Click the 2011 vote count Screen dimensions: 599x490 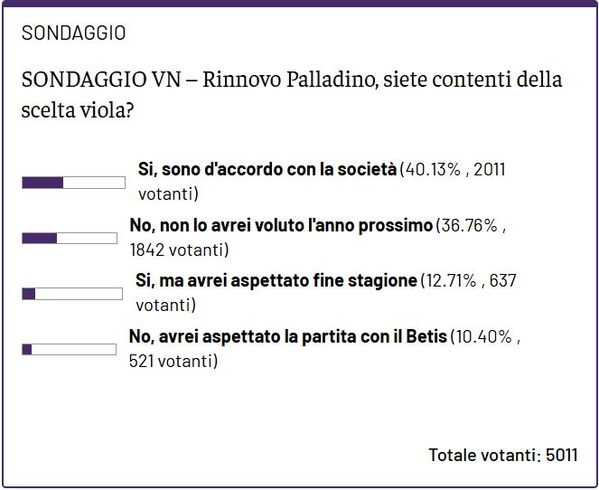point(491,169)
